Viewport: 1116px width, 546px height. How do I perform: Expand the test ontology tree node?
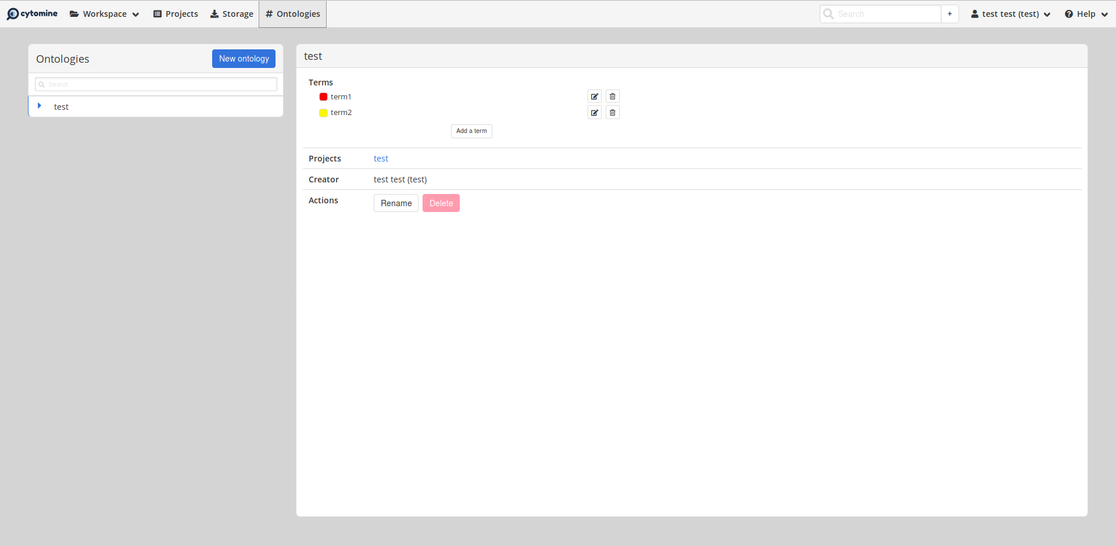click(40, 106)
